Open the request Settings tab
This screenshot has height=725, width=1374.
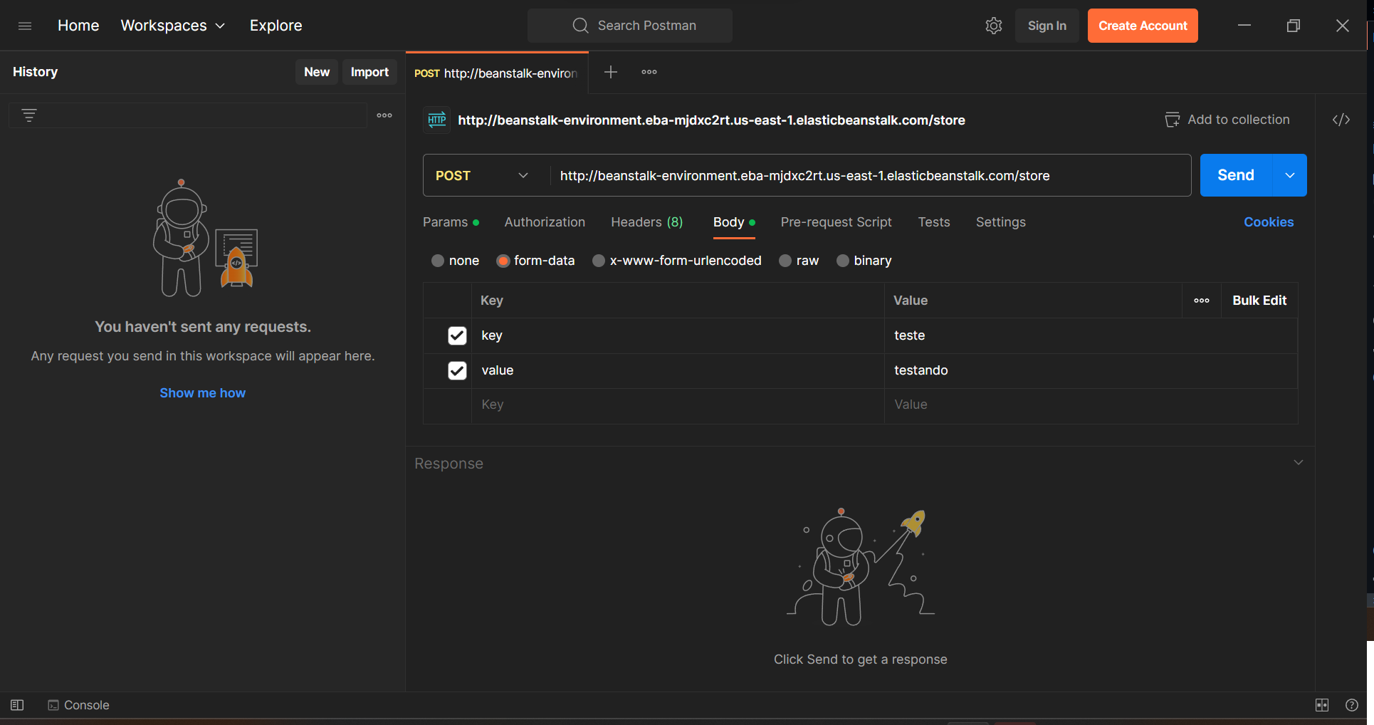point(1000,222)
